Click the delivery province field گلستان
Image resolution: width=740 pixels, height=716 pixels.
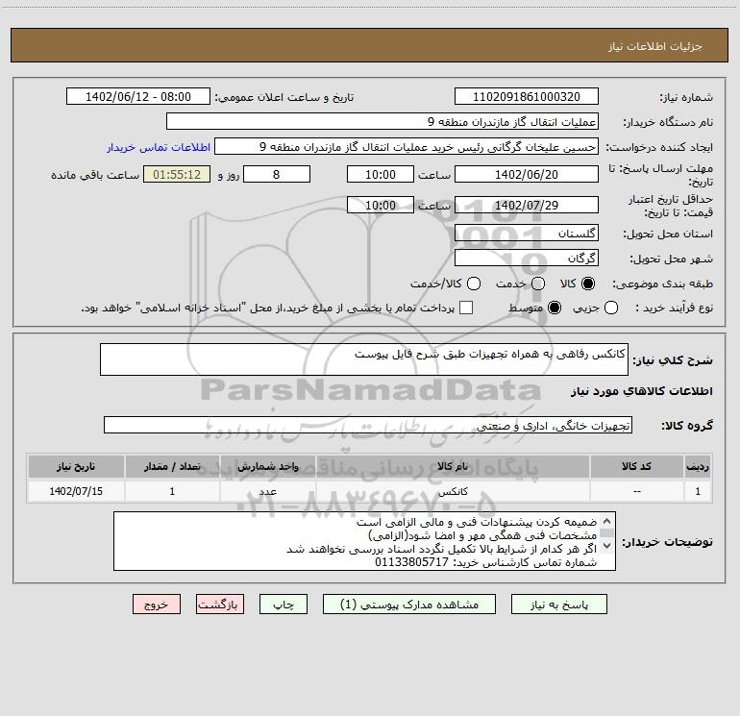(x=527, y=233)
